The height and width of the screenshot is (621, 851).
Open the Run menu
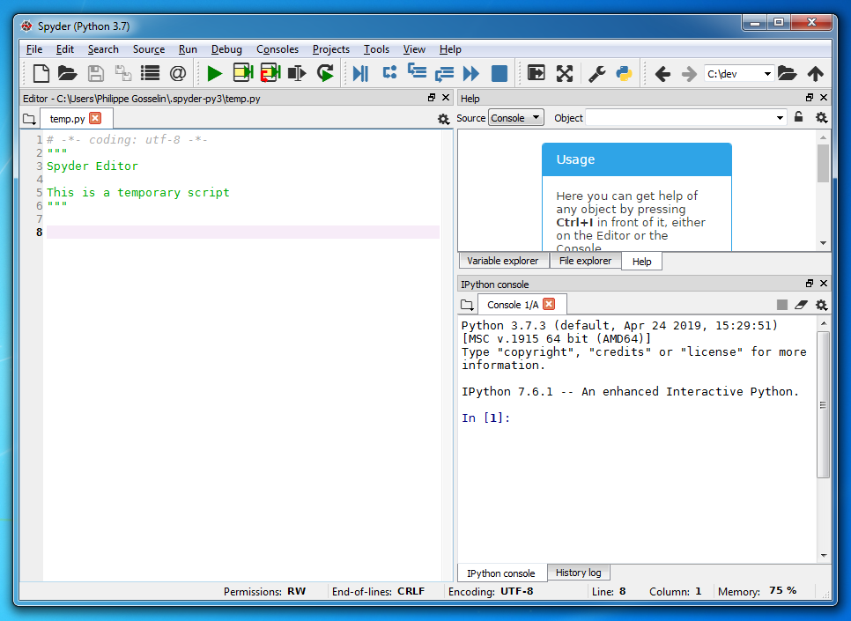point(188,49)
